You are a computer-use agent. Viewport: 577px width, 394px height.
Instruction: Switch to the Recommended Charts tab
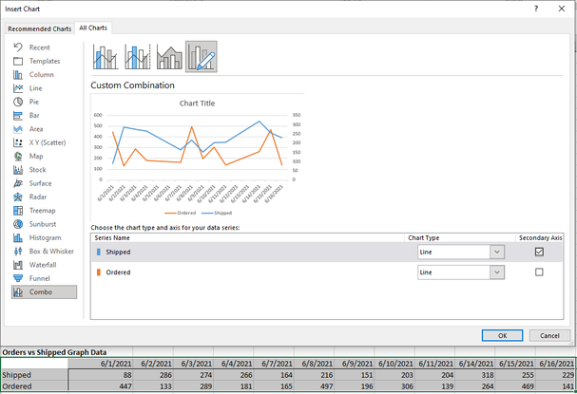pyautogui.click(x=40, y=28)
